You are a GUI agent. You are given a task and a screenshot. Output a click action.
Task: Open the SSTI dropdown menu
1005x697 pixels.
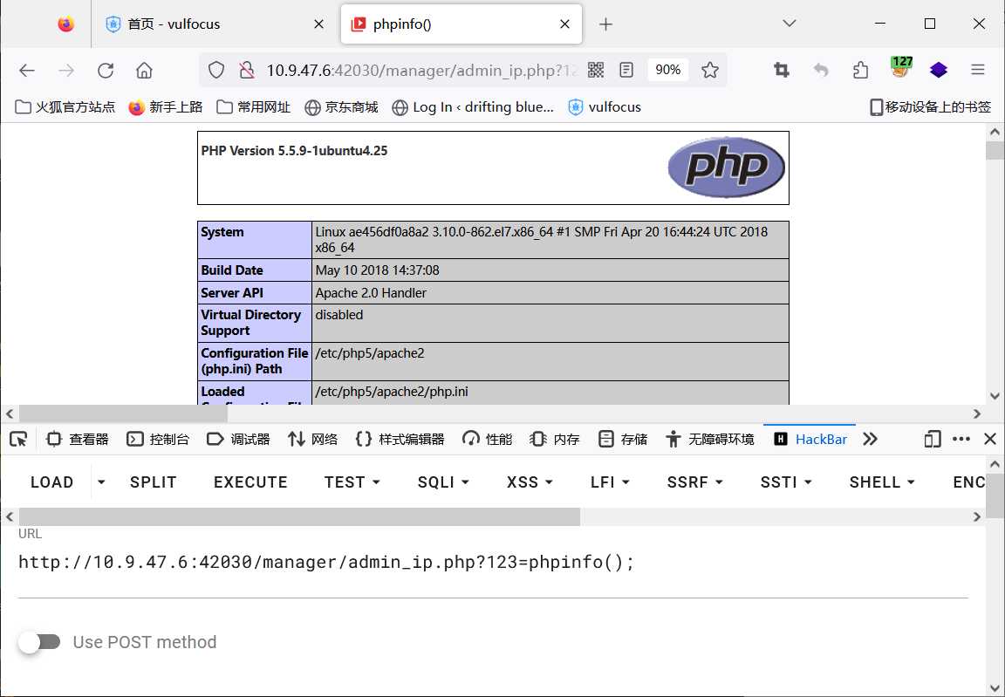(x=786, y=482)
